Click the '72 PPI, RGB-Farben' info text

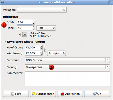[40, 36]
